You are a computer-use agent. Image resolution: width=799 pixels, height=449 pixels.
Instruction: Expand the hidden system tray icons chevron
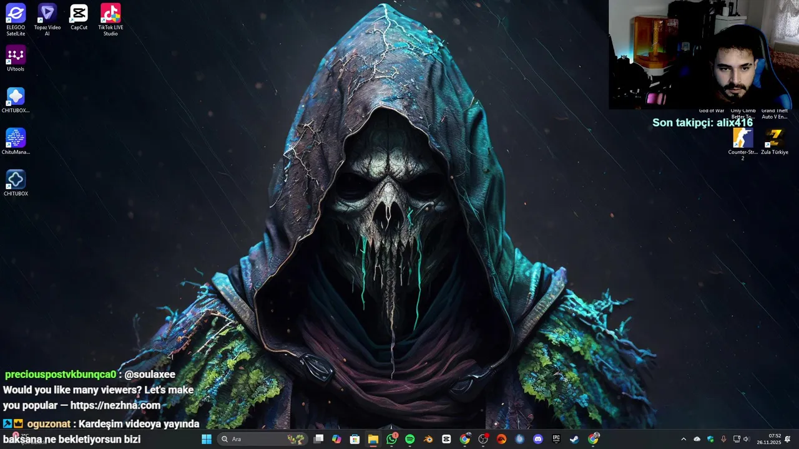coord(684,439)
